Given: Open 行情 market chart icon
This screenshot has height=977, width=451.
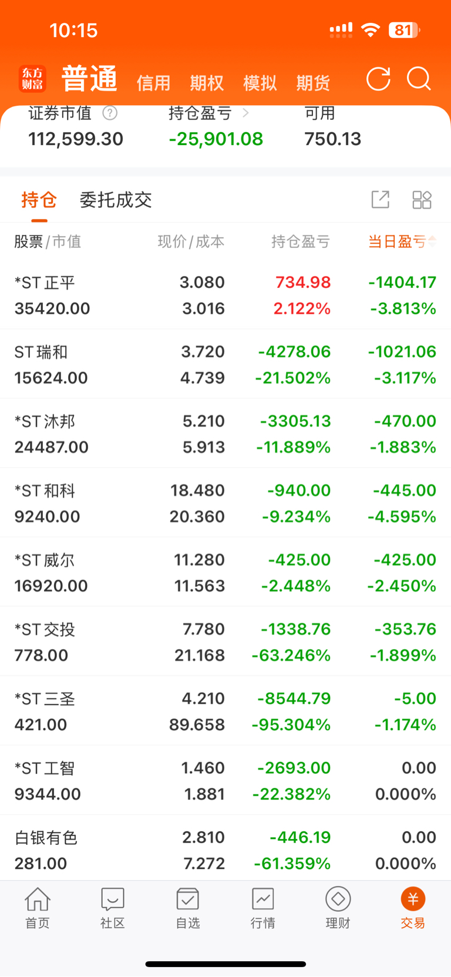Looking at the screenshot, I should pos(263,908).
